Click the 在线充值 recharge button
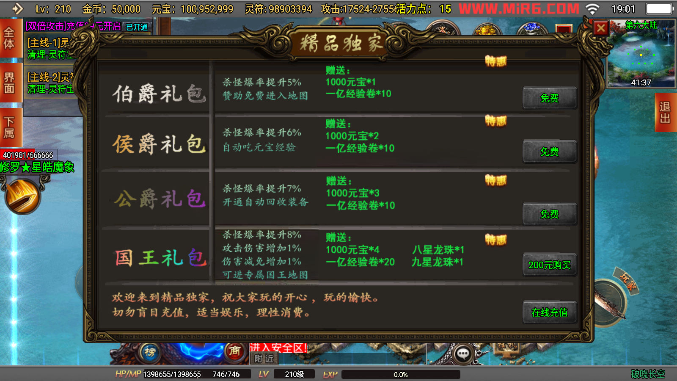 coord(550,312)
